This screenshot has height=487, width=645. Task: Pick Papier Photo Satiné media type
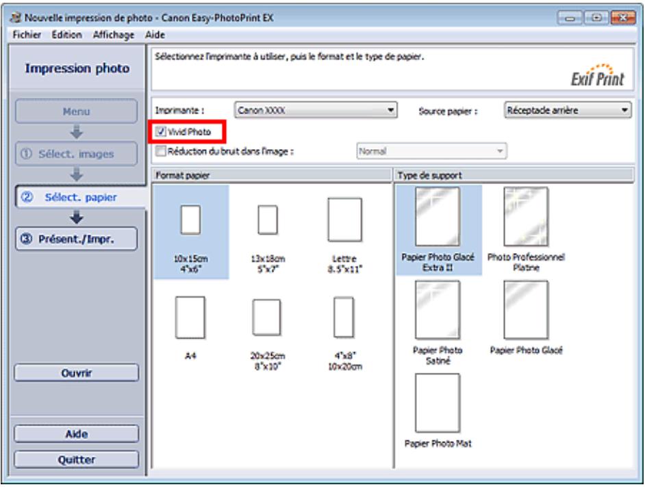pos(438,311)
